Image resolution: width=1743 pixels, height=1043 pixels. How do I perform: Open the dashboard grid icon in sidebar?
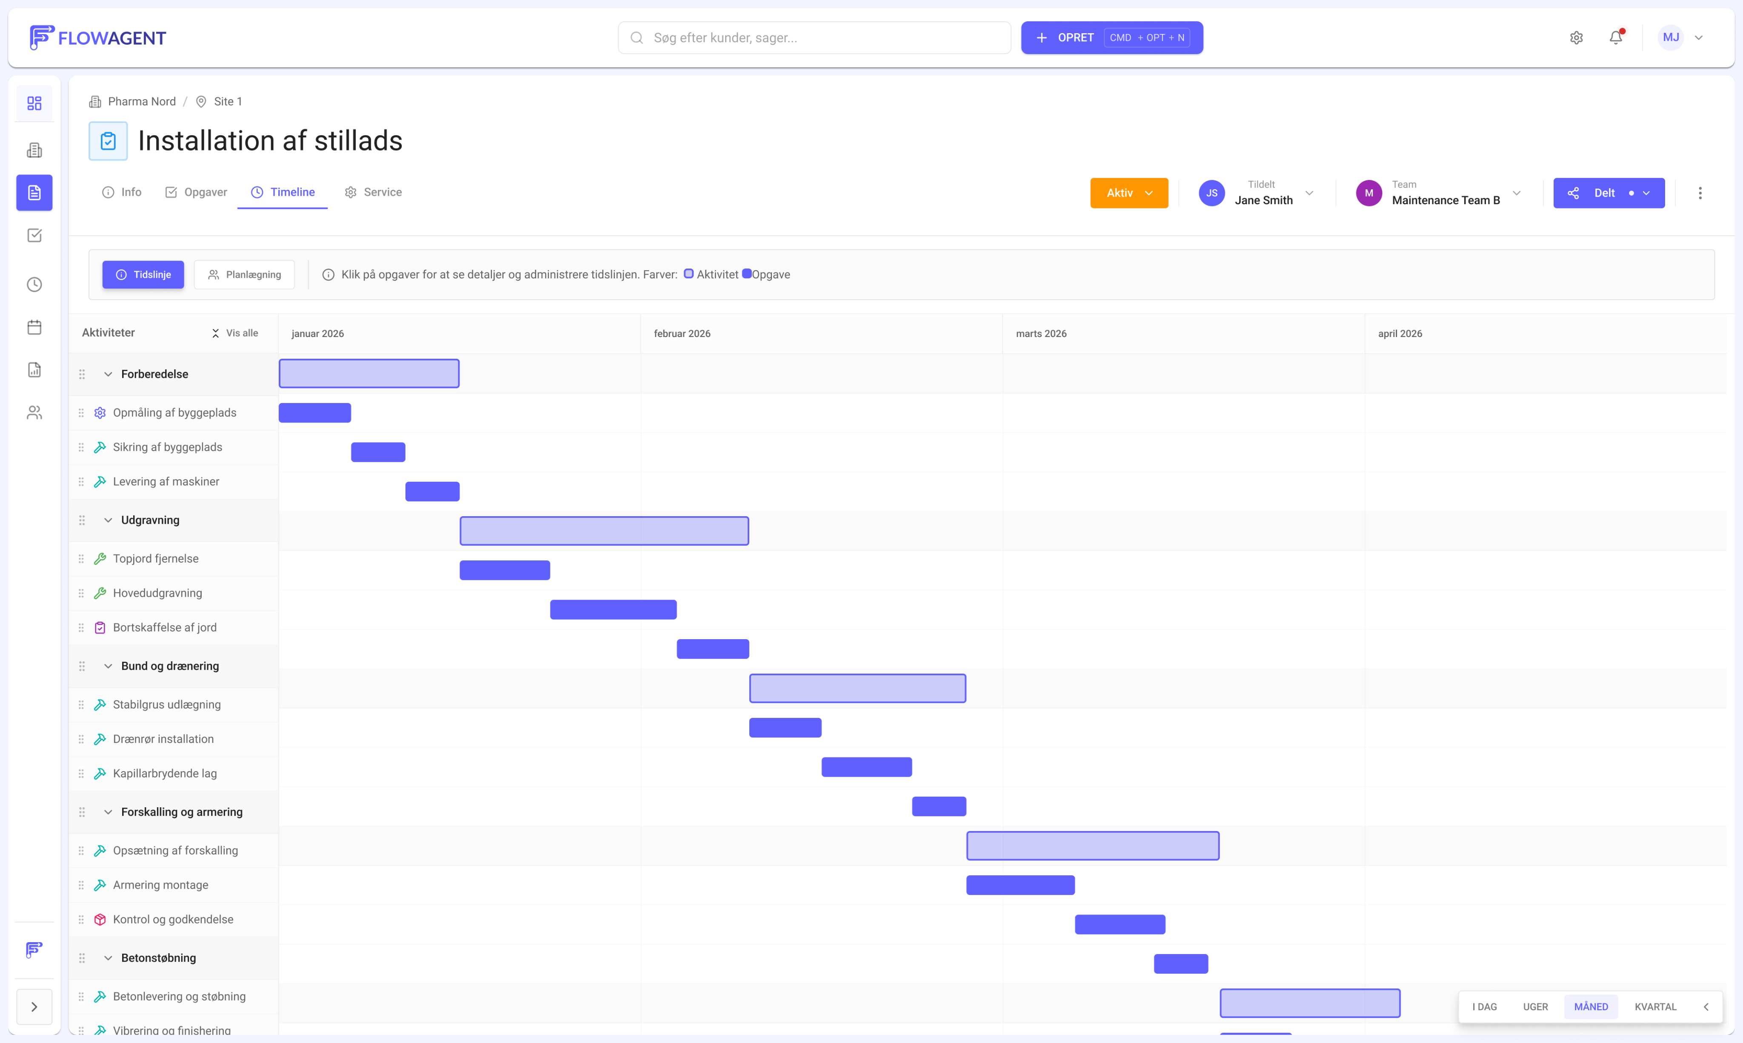34,103
